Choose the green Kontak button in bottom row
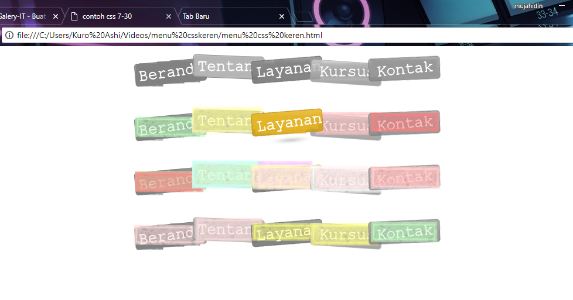The height and width of the screenshot is (300, 573). [x=404, y=232]
